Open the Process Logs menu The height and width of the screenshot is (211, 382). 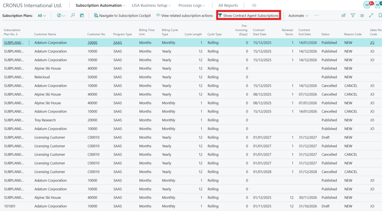tap(192, 6)
